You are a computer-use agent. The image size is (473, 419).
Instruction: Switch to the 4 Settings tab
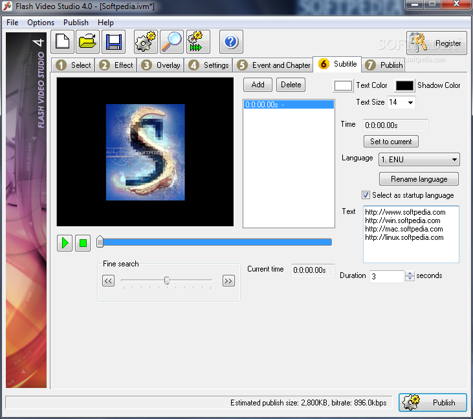(x=208, y=65)
